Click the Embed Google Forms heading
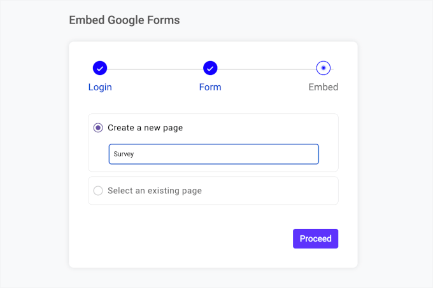Viewport: 433px width, 288px height. (x=124, y=20)
